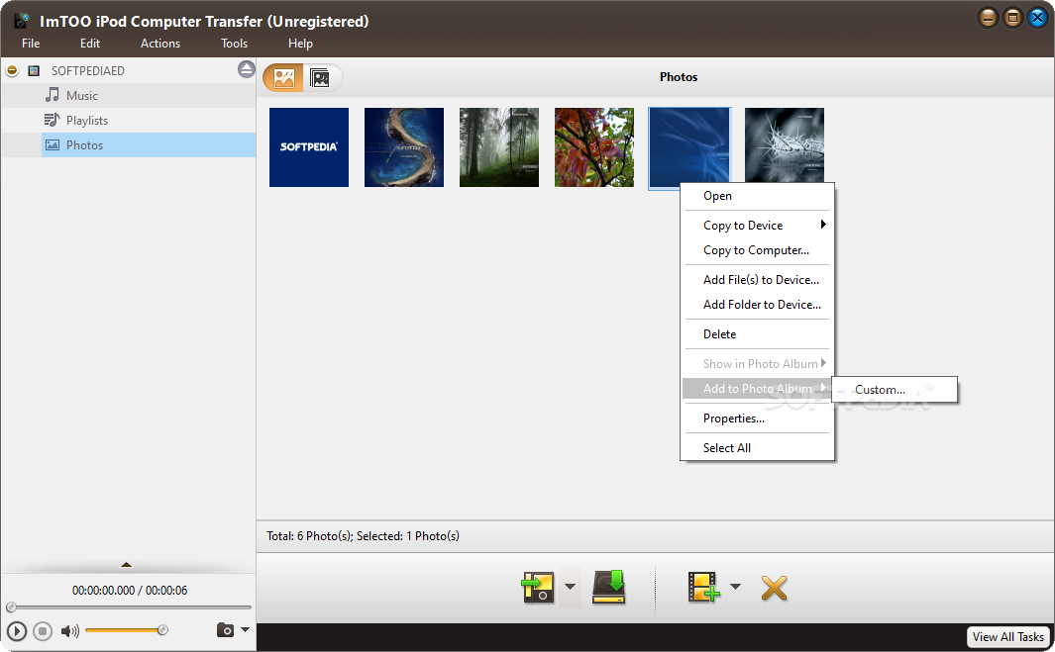Open Properties... from context menu
The height and width of the screenshot is (652, 1055).
757,419
